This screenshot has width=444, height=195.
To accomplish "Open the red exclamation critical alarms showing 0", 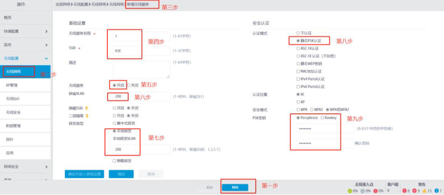I will coord(404,191).
